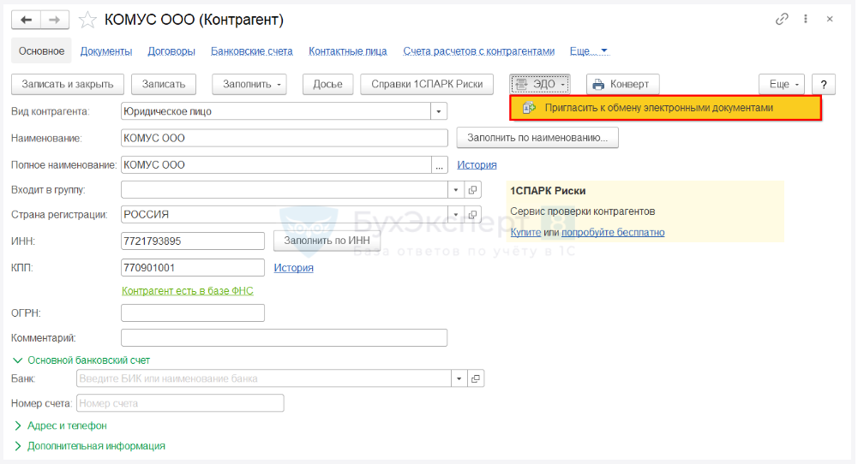
Task: Click into the КПП field
Action: pyautogui.click(x=193, y=268)
